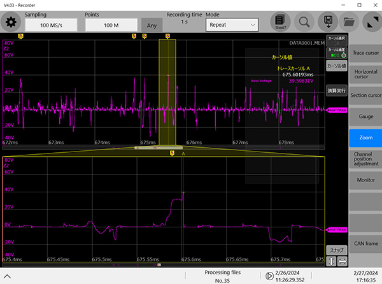This screenshot has height=284, width=382.
Task: Select the Trace cursor tab
Action: (365, 52)
